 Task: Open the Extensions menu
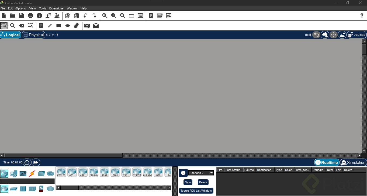click(56, 8)
